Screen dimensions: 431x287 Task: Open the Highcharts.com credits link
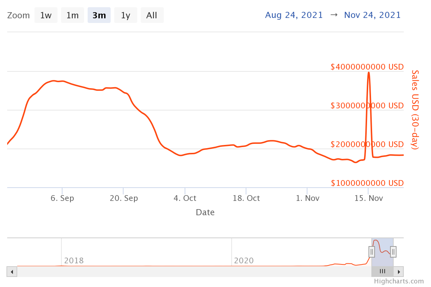pyautogui.click(x=399, y=281)
